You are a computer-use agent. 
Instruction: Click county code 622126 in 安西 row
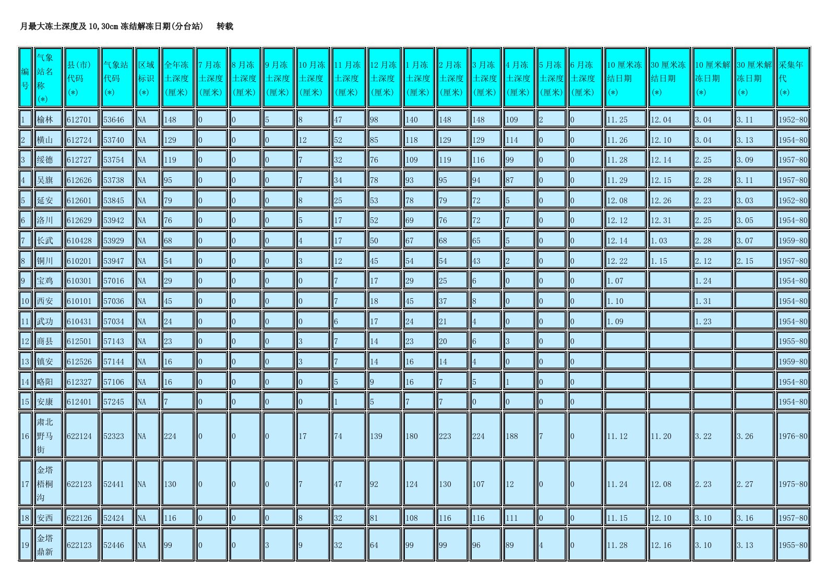pyautogui.click(x=79, y=518)
